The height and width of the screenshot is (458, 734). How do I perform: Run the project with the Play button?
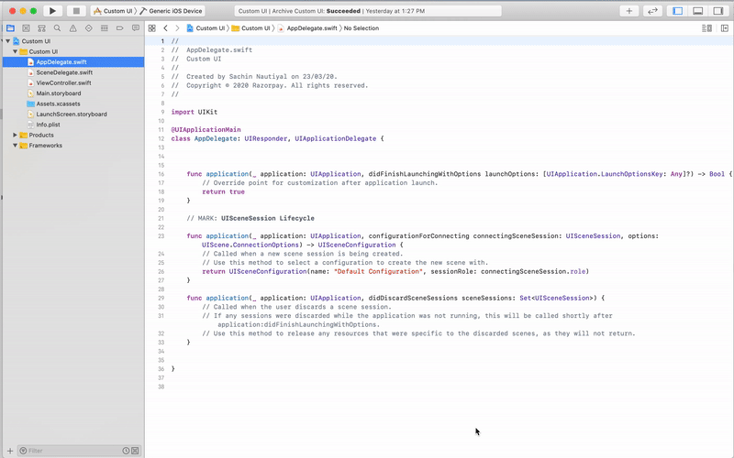click(x=52, y=11)
